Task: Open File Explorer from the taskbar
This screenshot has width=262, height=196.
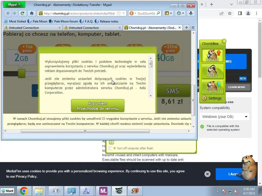Action: (x=39, y=191)
